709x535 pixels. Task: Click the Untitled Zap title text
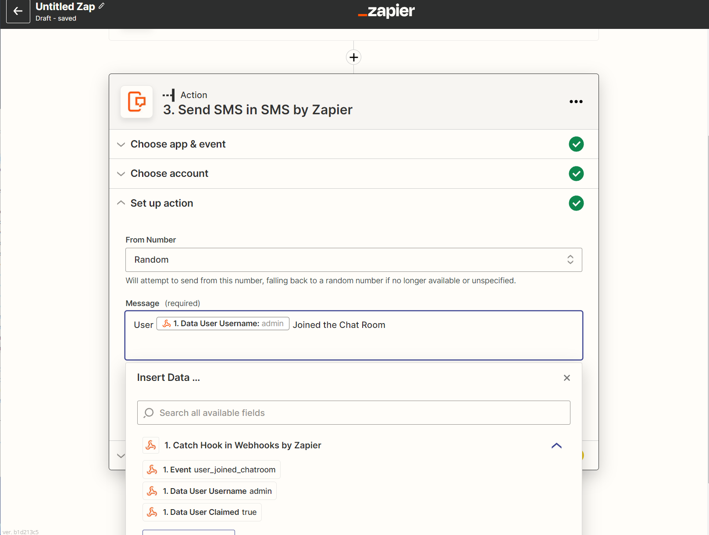tap(65, 7)
